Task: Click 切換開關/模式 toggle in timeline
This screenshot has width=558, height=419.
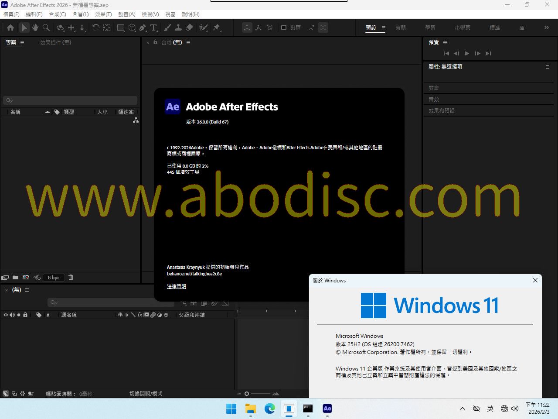Action: tap(146, 394)
